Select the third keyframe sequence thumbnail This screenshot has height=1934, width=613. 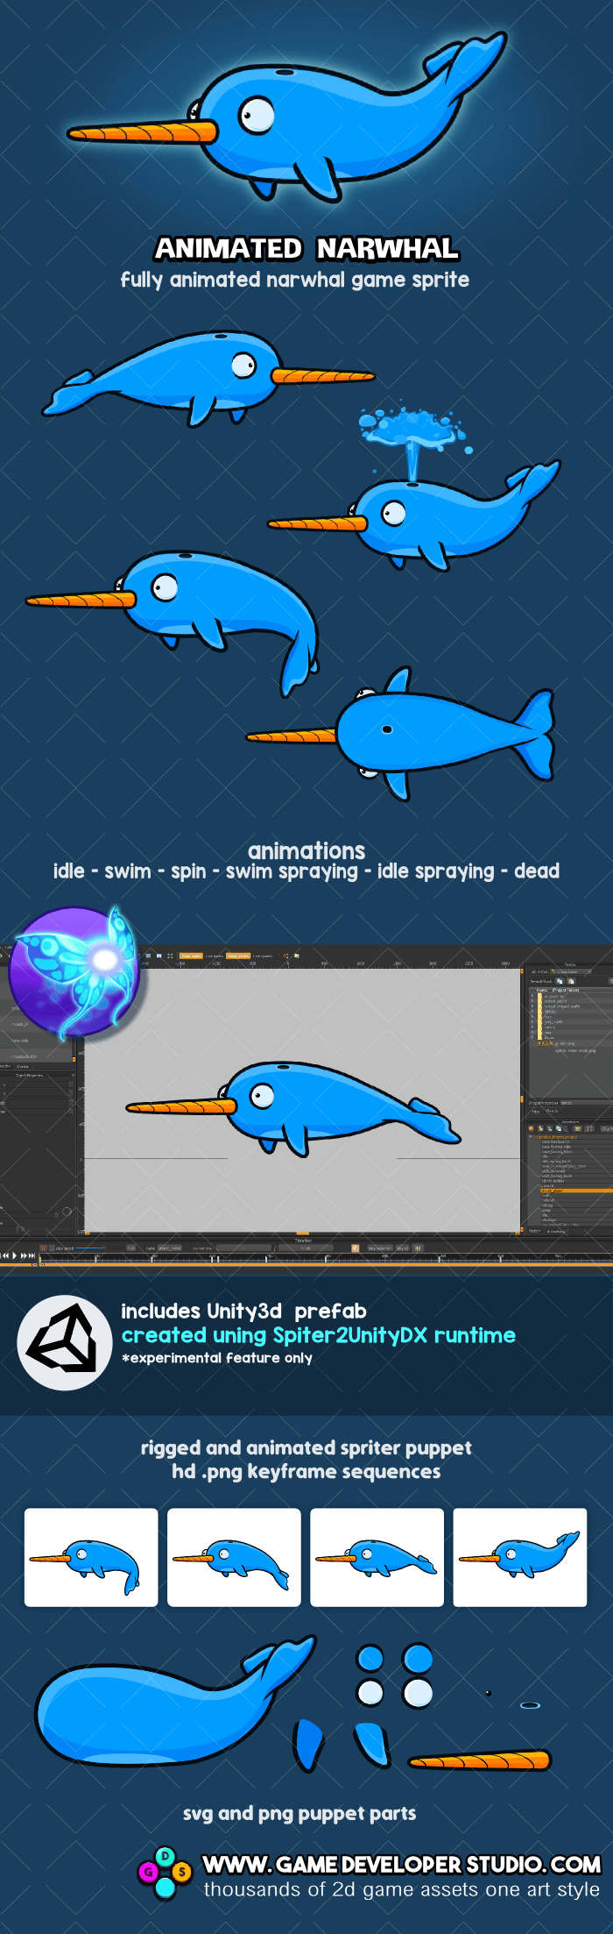pos(377,1557)
